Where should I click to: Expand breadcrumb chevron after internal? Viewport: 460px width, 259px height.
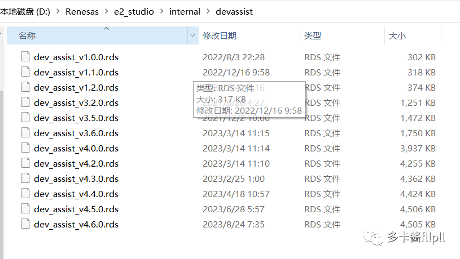coord(208,11)
